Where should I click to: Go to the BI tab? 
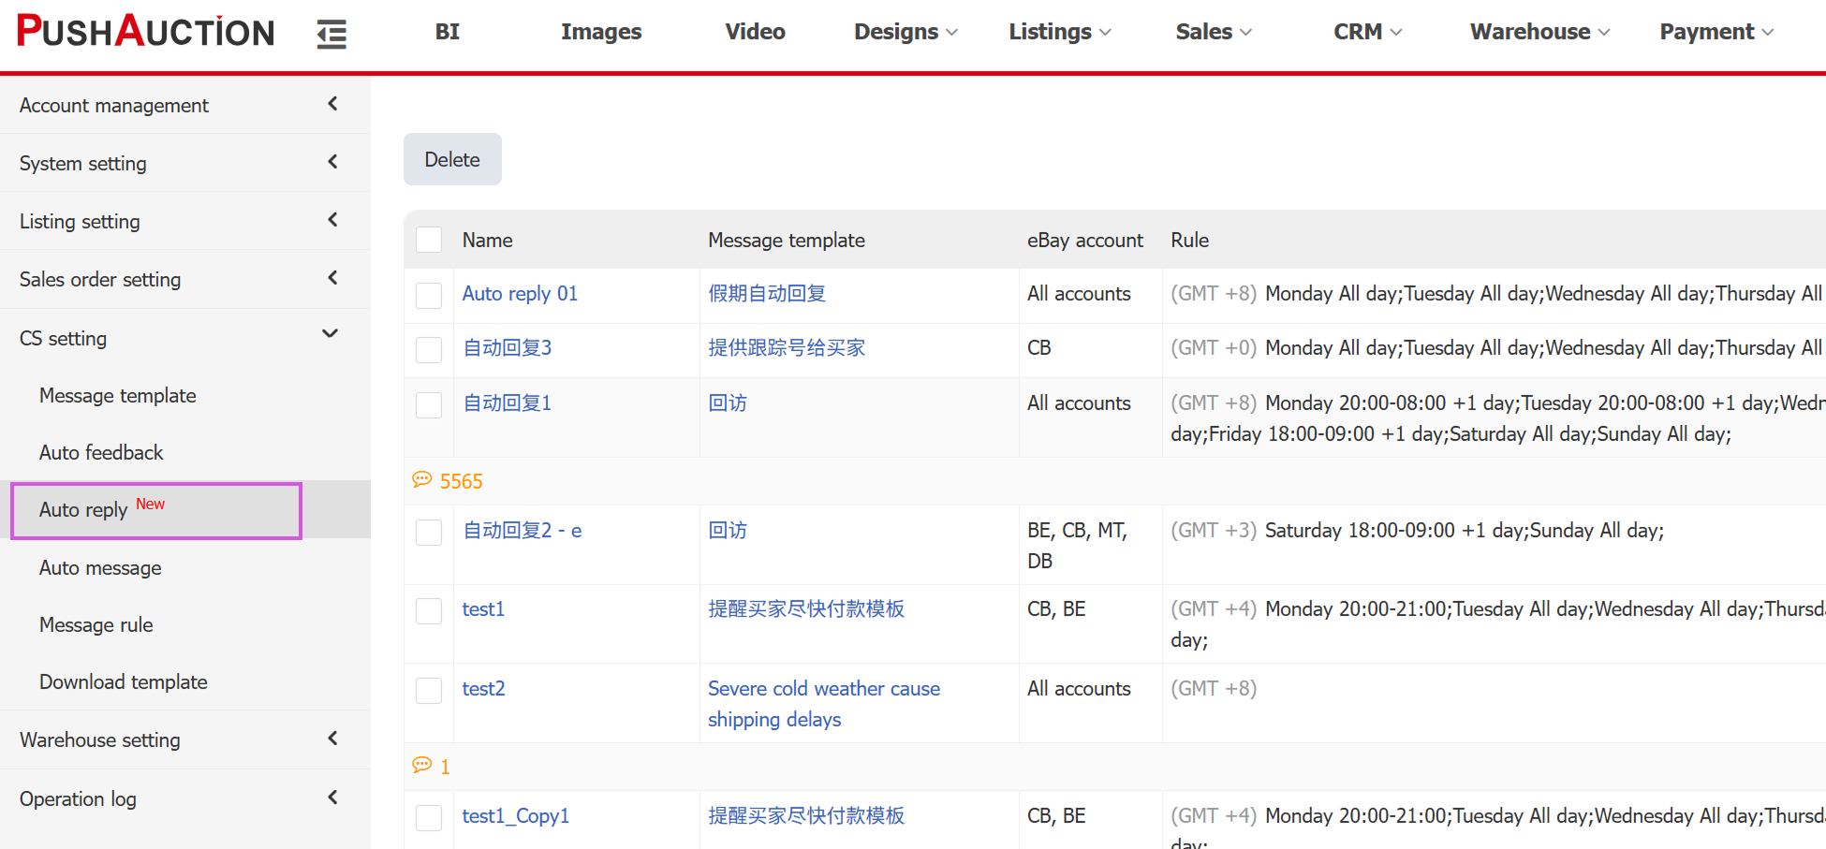point(447,32)
